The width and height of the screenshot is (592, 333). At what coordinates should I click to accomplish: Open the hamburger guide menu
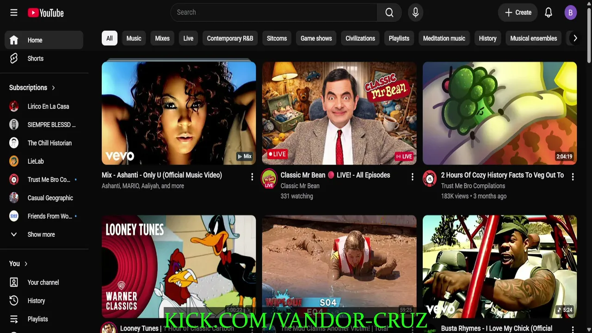coord(14,12)
